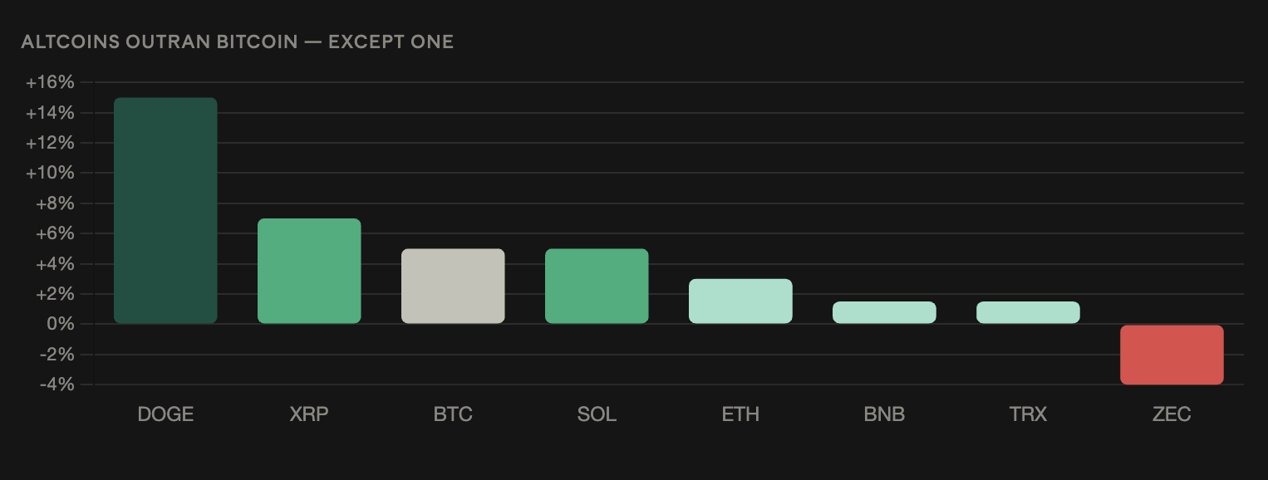Click the XRP axis label

tap(309, 414)
